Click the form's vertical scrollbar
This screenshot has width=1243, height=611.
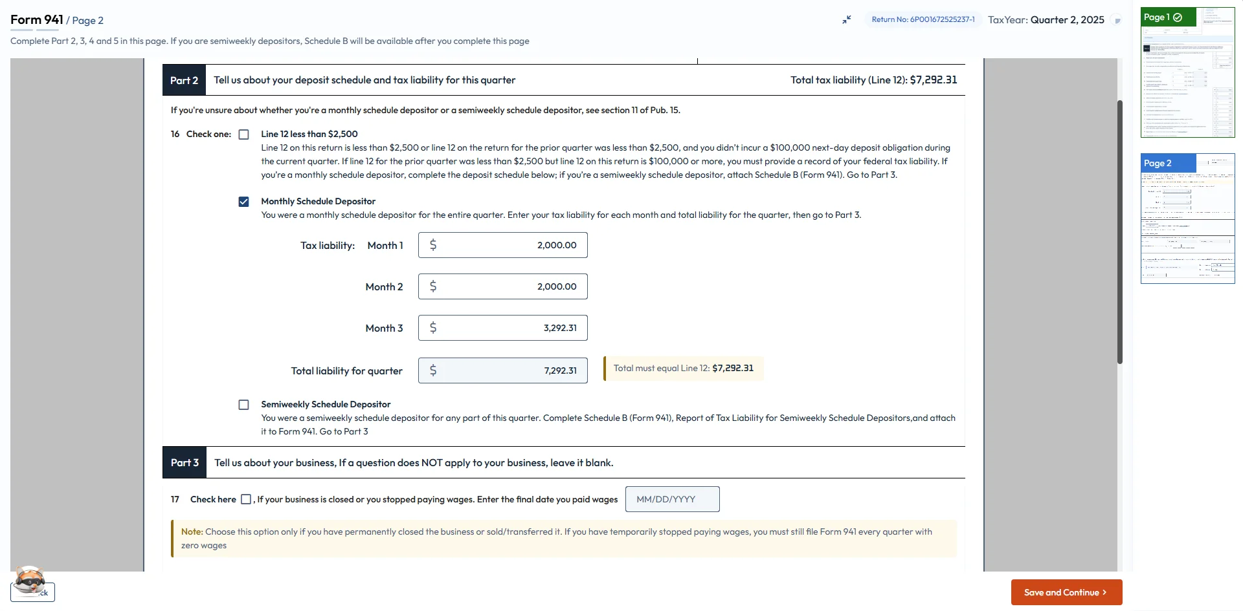click(1120, 231)
